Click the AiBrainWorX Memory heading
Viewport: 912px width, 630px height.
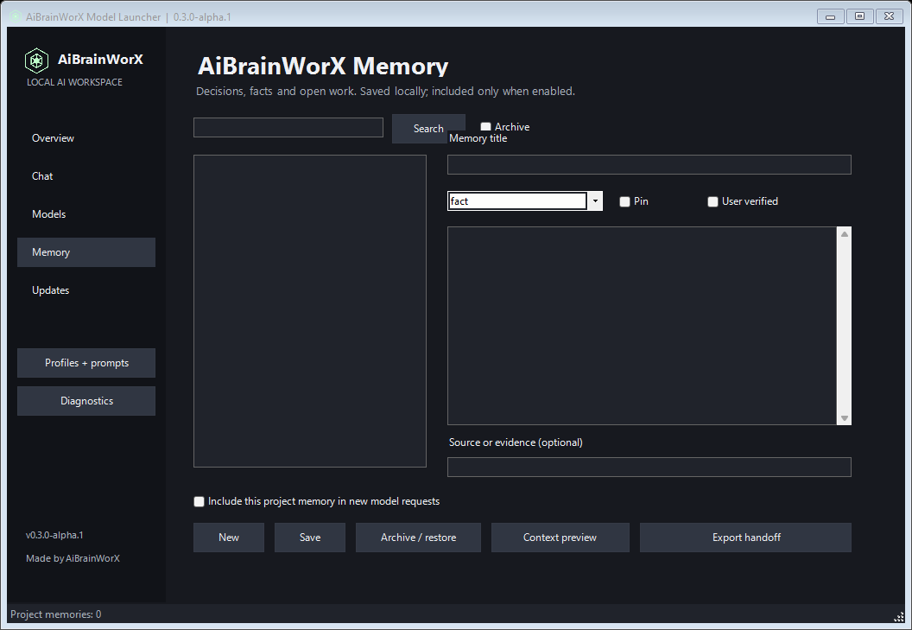coord(323,66)
